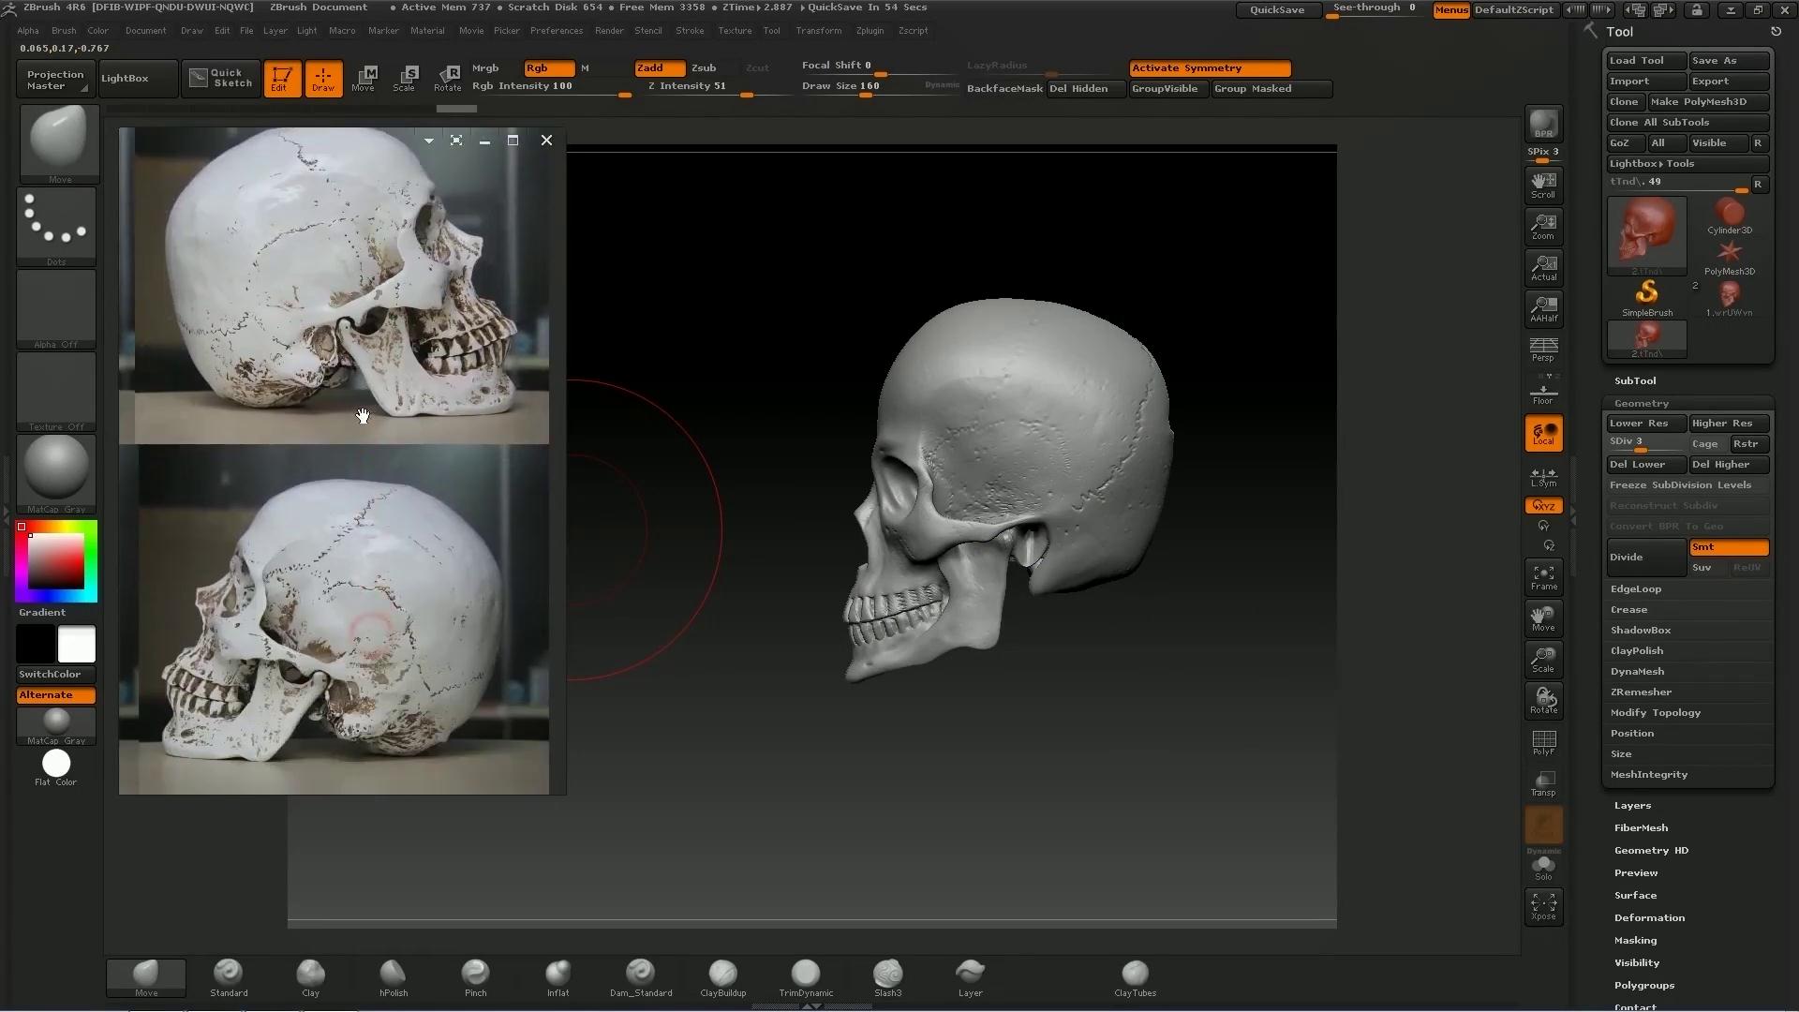Expand the Deformation section
This screenshot has height=1012, width=1799.
click(1649, 918)
